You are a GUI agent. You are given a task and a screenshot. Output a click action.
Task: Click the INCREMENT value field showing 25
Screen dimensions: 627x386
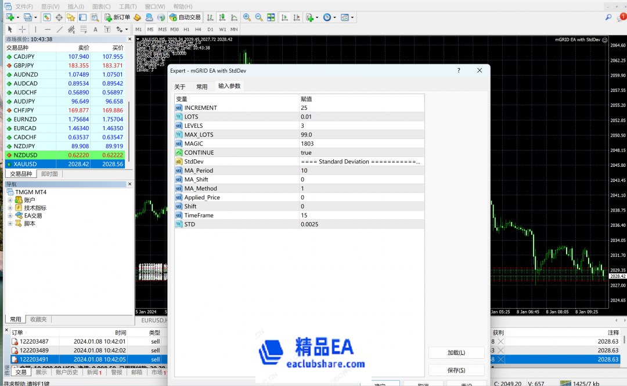[x=360, y=108]
